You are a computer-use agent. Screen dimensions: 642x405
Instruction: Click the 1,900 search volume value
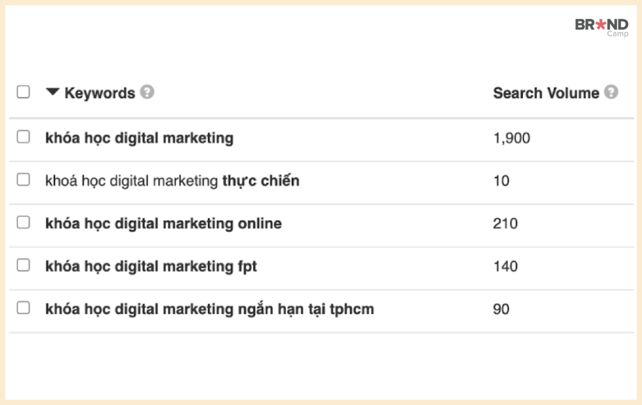[511, 138]
